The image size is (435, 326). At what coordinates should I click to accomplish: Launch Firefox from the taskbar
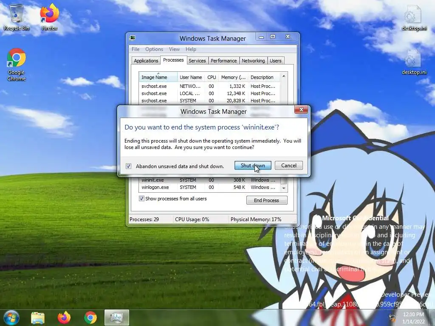click(64, 318)
